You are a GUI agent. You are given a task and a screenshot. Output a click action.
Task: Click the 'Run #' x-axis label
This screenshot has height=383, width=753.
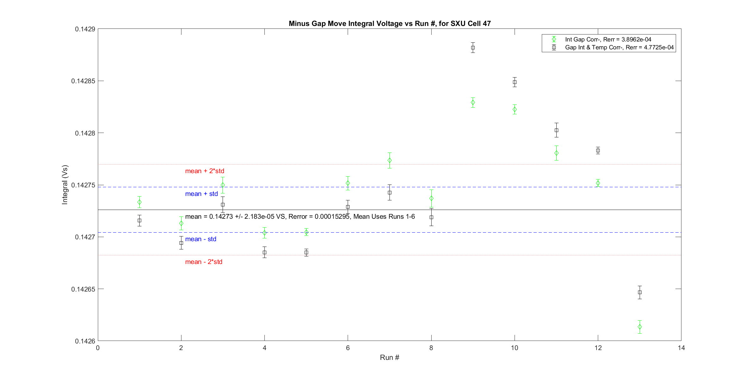(389, 357)
